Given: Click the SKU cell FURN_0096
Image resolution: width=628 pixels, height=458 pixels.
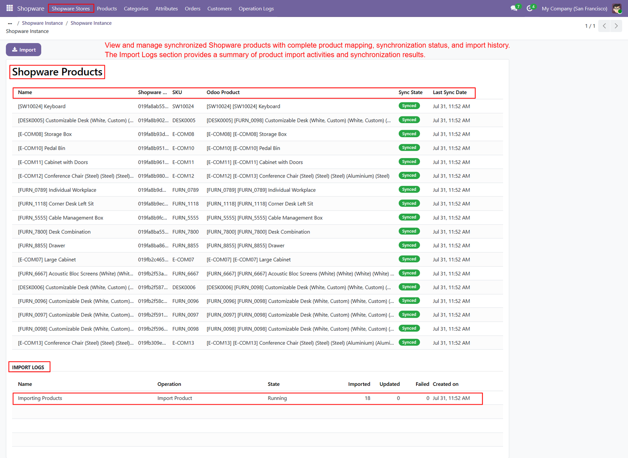Looking at the screenshot, I should [185, 301].
